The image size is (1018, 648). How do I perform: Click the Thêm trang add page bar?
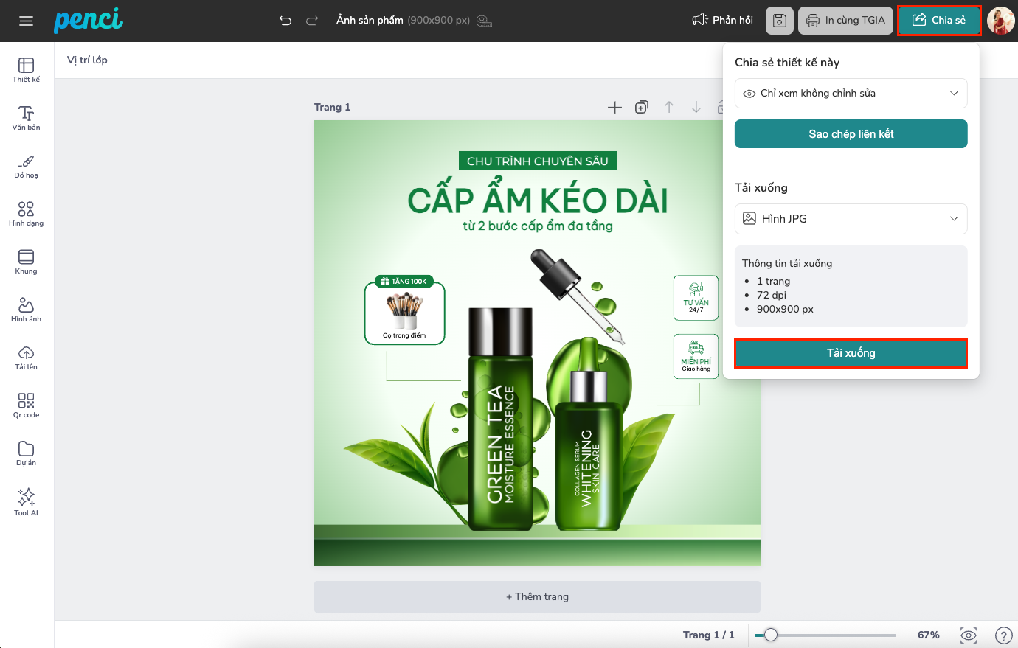(x=537, y=596)
